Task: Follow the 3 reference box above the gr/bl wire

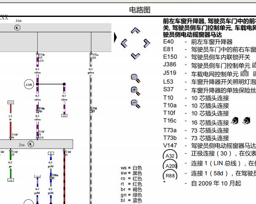Action: click(x=51, y=153)
